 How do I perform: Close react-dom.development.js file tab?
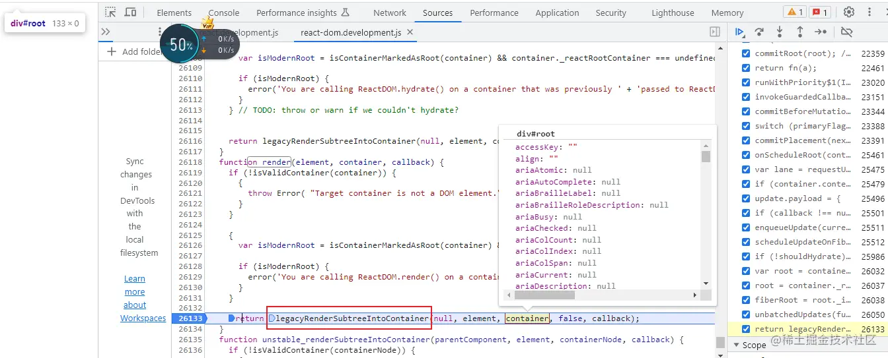[411, 32]
